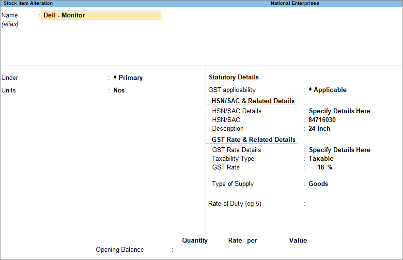Click the Rate column header
Screen dimensions: 403x260
(x=235, y=241)
